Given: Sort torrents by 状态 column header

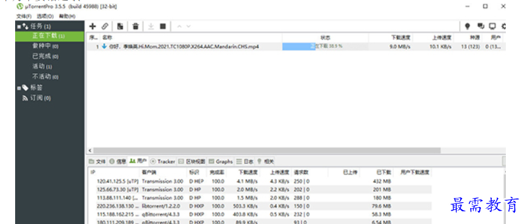Looking at the screenshot, I should (x=325, y=38).
